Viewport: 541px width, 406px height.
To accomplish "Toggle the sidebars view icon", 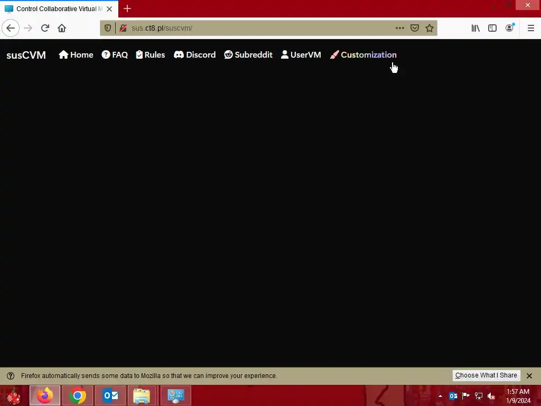I will click(492, 28).
